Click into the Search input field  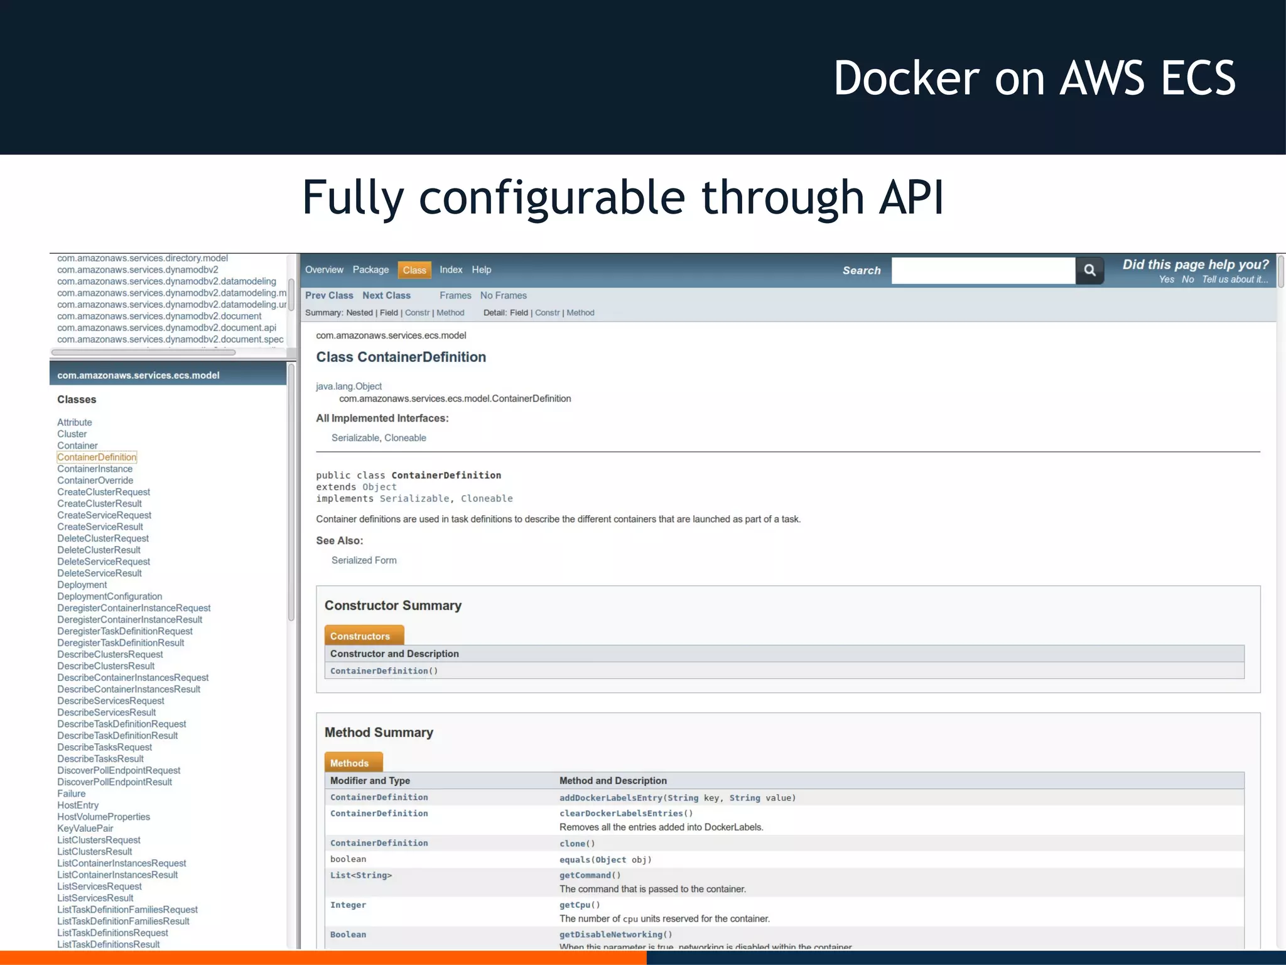point(983,270)
